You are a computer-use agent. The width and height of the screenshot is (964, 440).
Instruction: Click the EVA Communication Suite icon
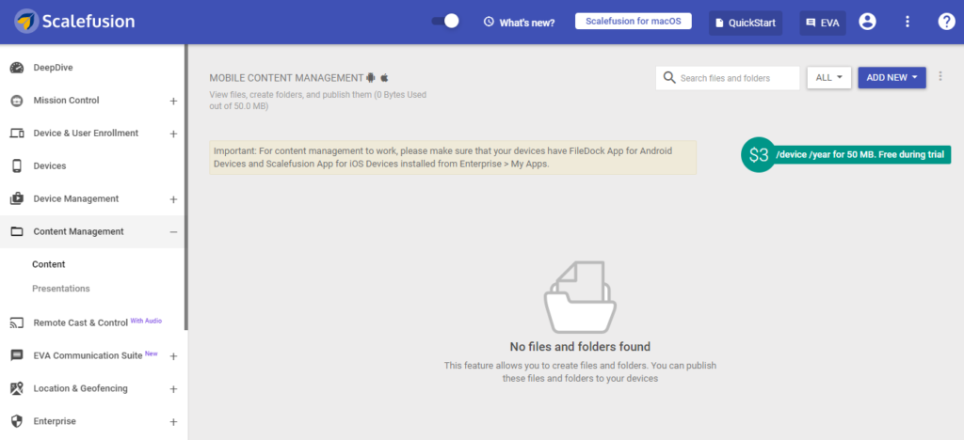tap(17, 355)
